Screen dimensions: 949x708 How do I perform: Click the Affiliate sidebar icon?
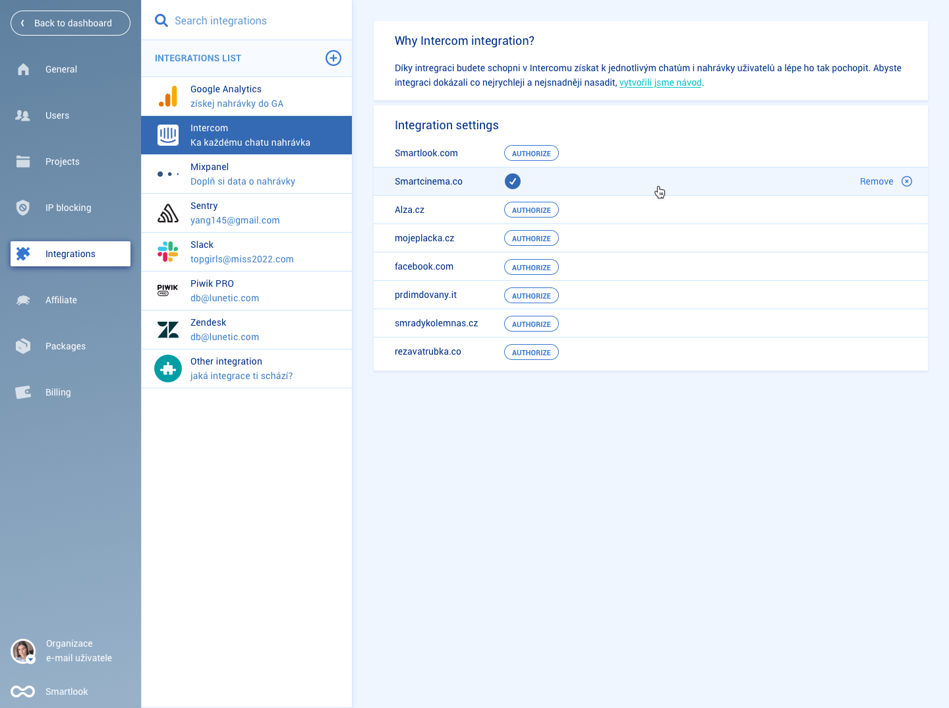coord(23,300)
